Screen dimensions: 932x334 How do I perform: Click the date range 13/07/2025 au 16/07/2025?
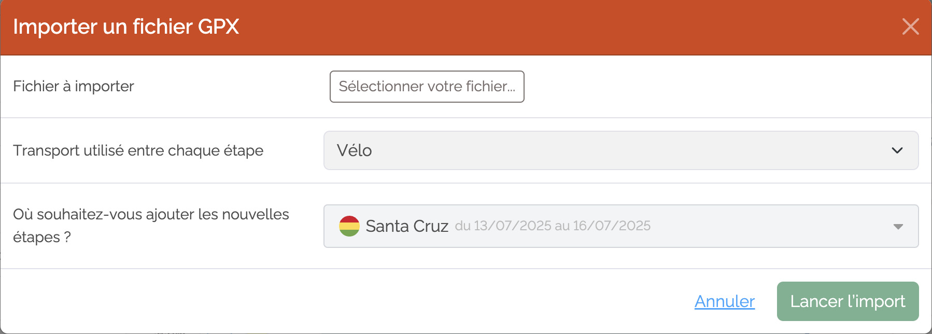(553, 226)
